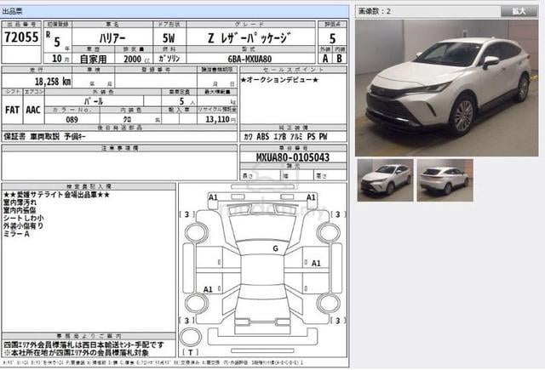
Task: Click usage value 自家用
Action: pyautogui.click(x=93, y=59)
